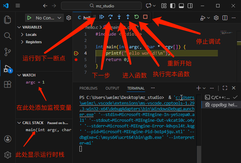Click line 5 return 0; code
This screenshot has height=163, width=241.
(117, 60)
